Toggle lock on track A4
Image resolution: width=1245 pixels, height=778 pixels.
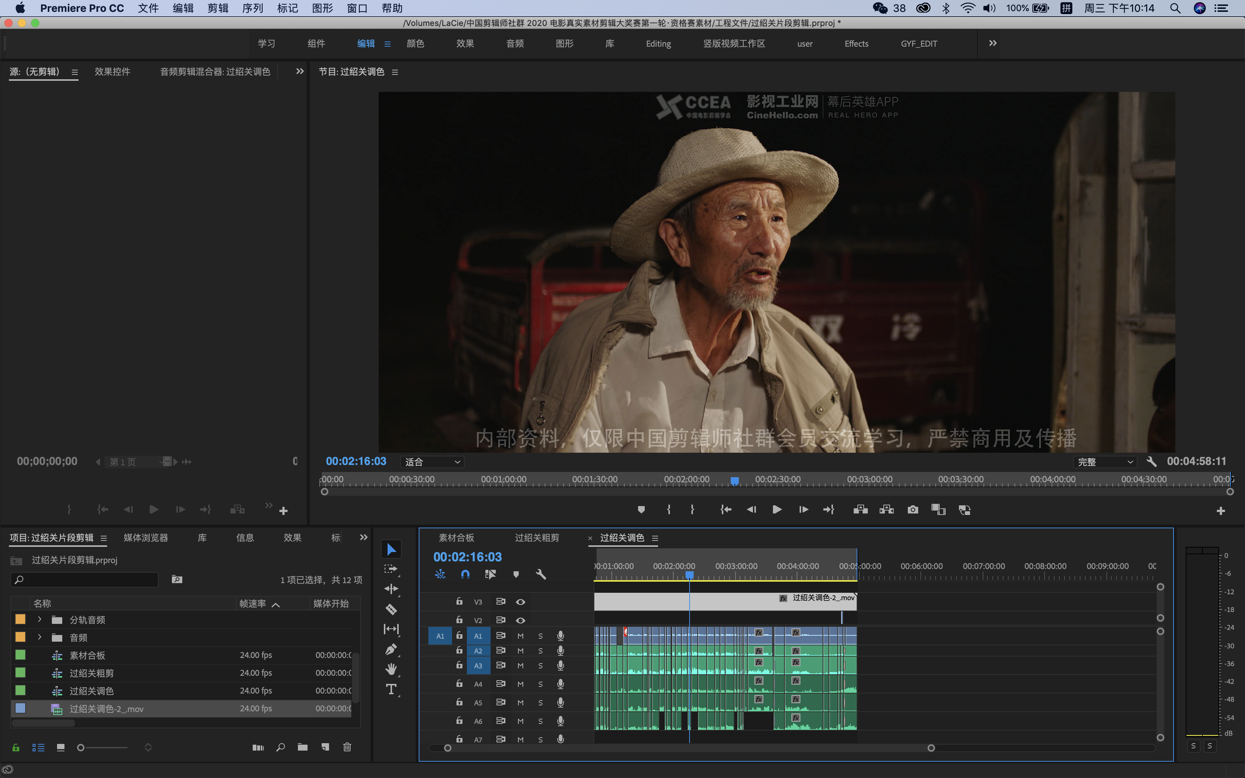pyautogui.click(x=459, y=684)
